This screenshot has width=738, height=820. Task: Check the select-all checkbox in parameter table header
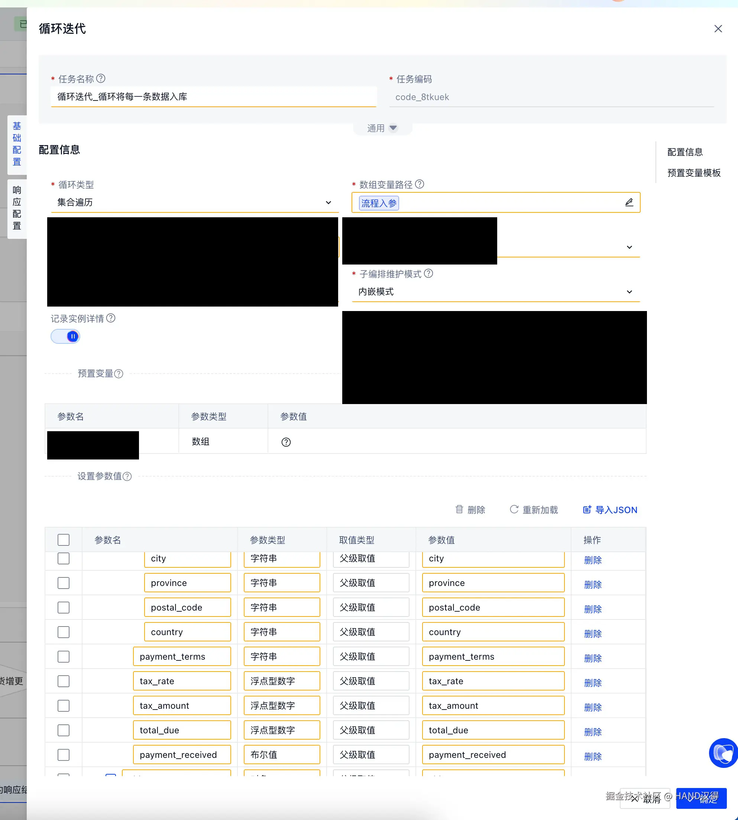point(63,539)
